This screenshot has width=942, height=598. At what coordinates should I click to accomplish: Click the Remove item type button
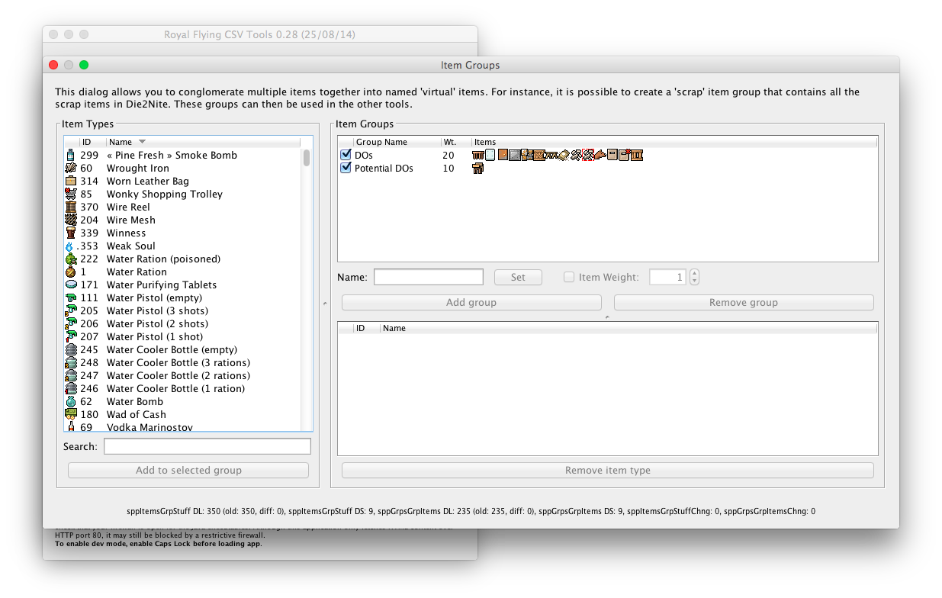click(x=608, y=470)
